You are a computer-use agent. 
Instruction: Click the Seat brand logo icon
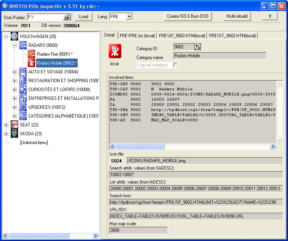(x=14, y=125)
